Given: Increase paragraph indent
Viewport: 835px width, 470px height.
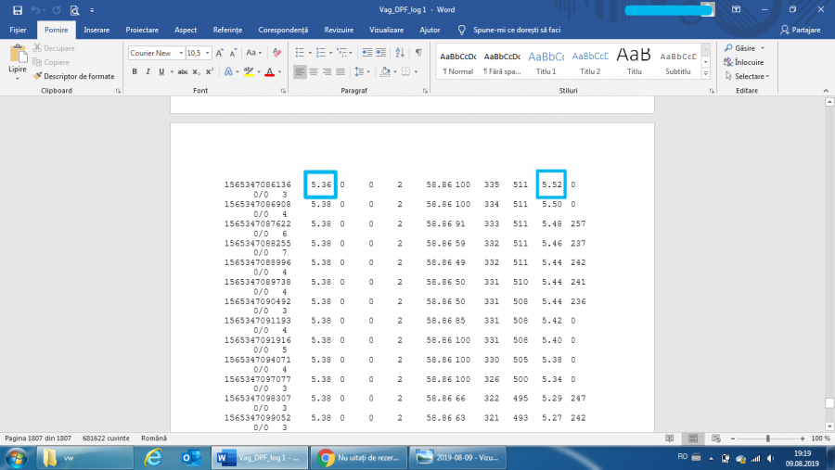Looking at the screenshot, I should 379,53.
